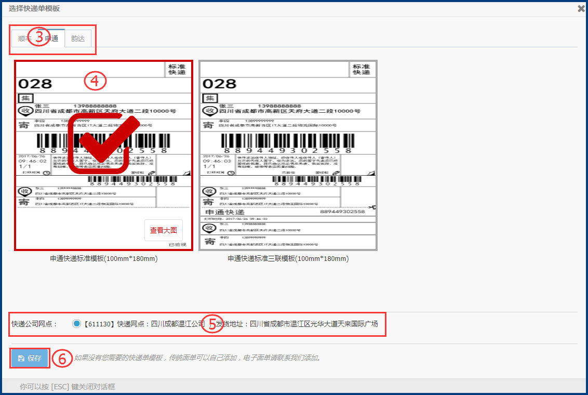
Task: Click the dialog title 选择快递单模板
Action: point(34,8)
